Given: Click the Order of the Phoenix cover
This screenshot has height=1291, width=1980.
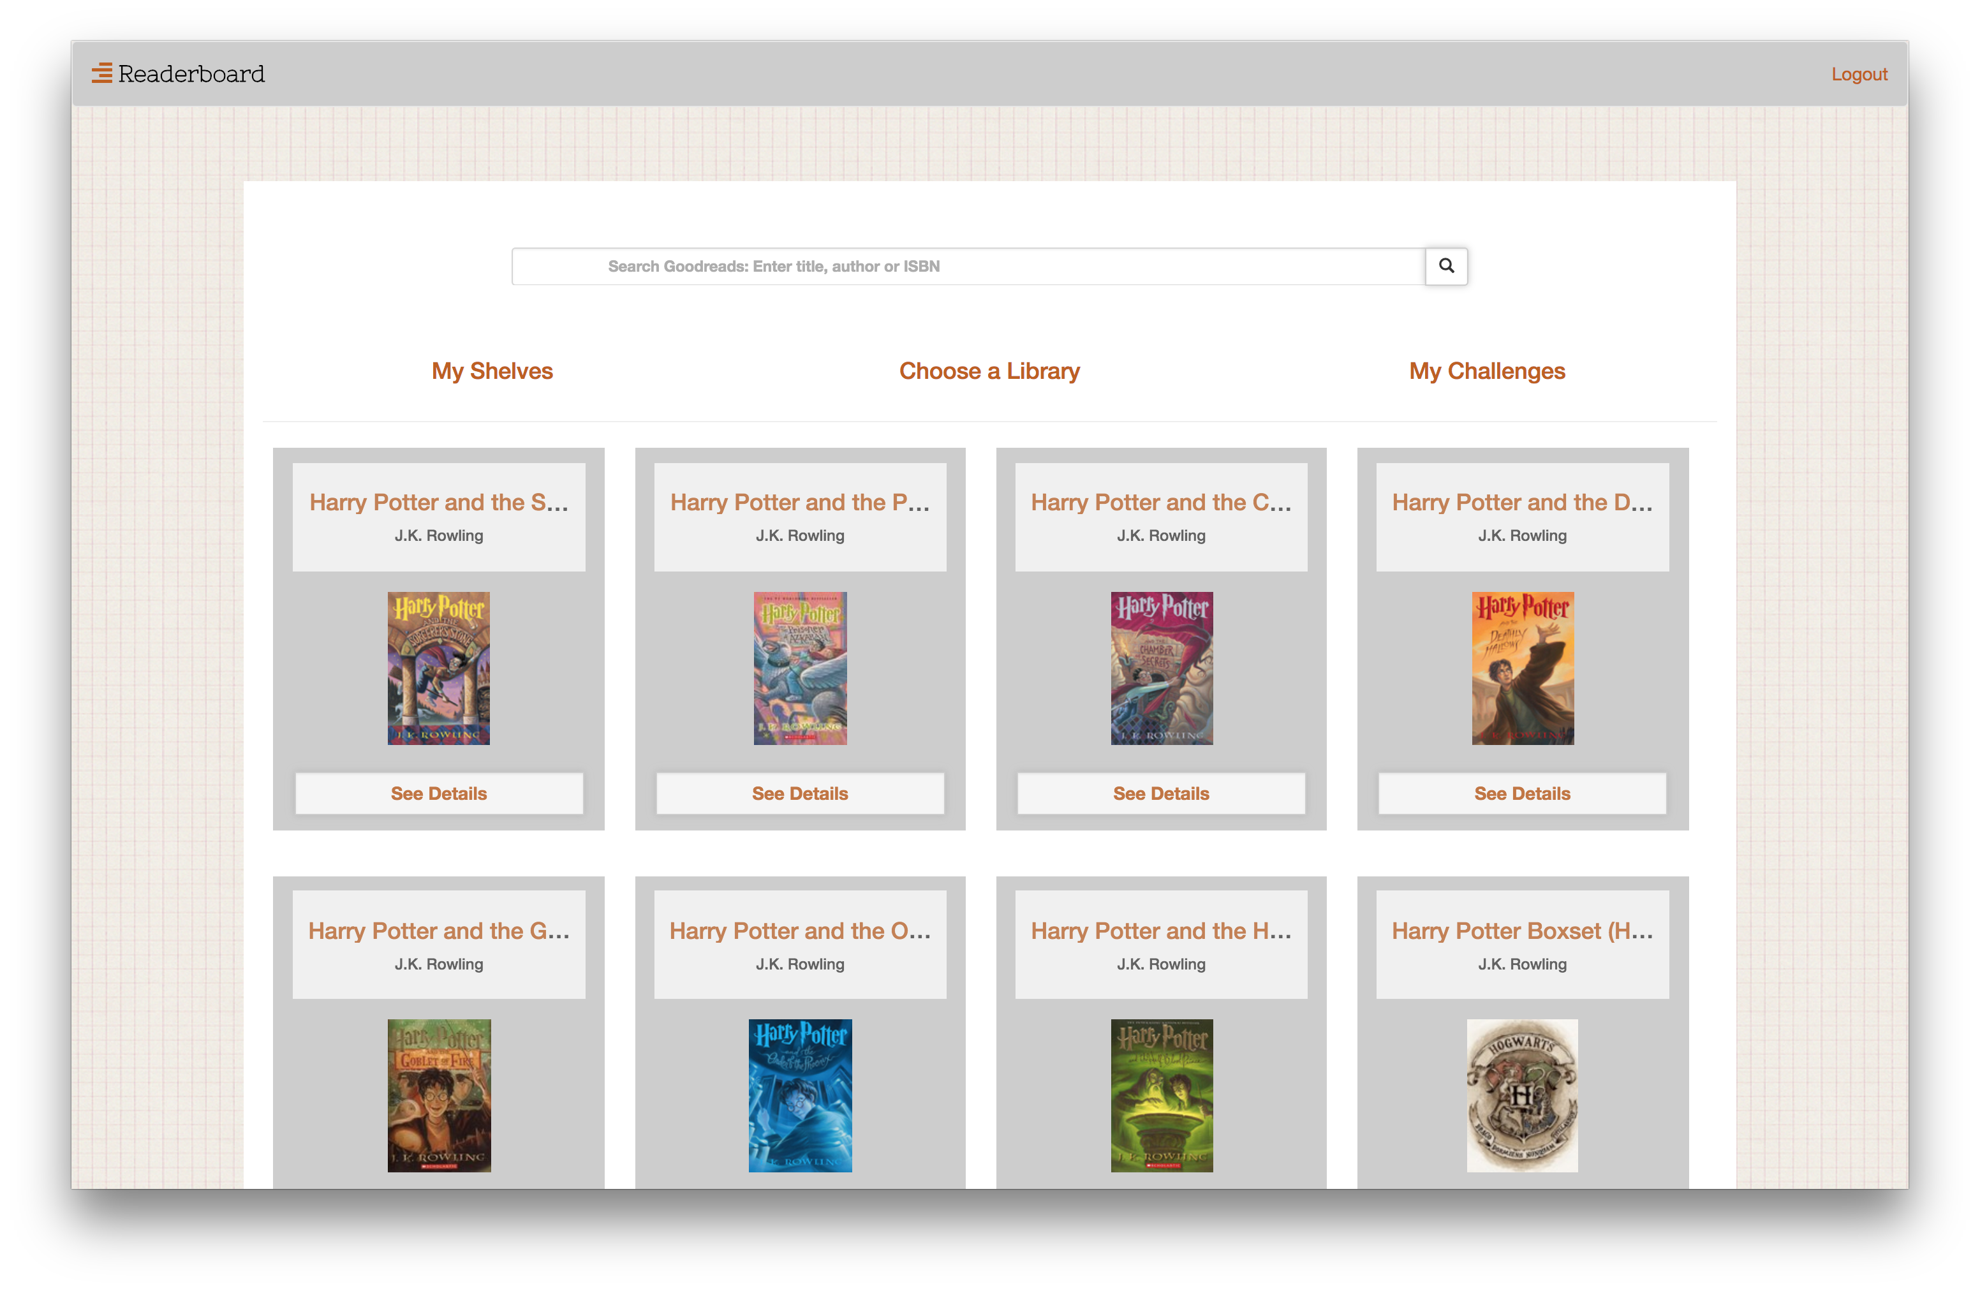Looking at the screenshot, I should pos(799,1096).
